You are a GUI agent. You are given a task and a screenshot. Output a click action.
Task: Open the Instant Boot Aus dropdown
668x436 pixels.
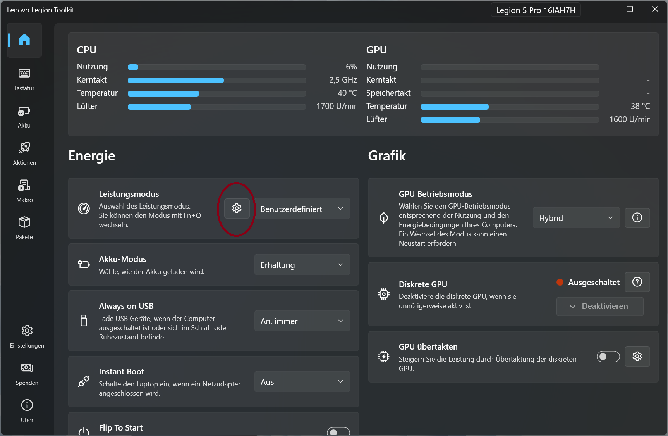(302, 382)
